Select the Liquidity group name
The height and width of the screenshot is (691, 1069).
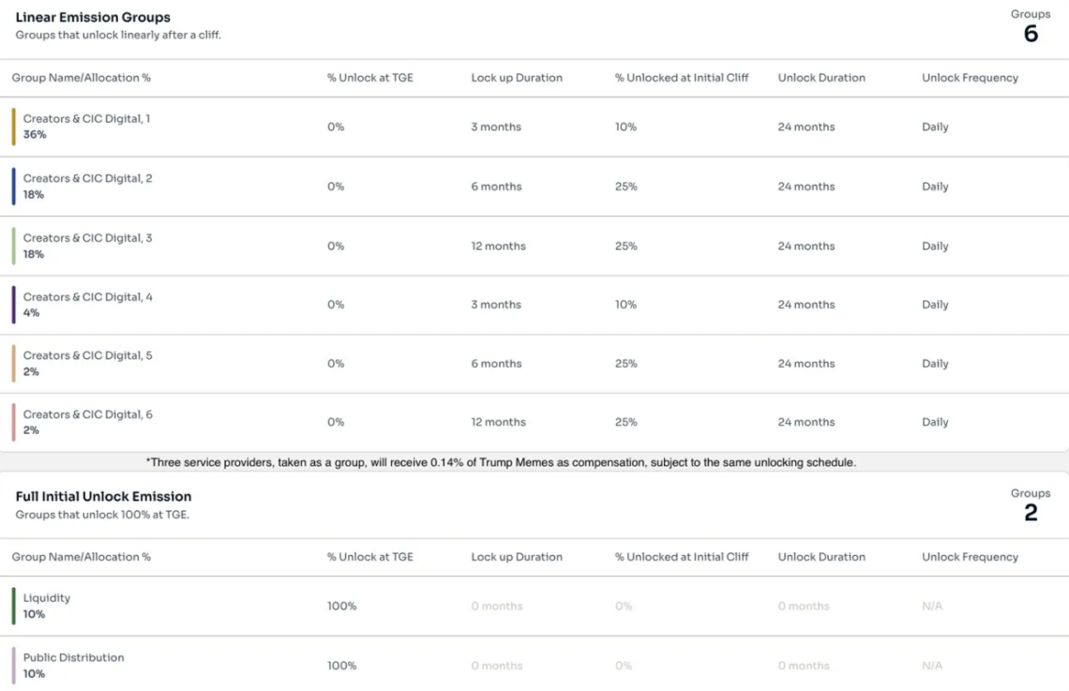coord(47,598)
